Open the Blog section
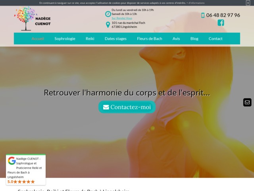 [194, 39]
